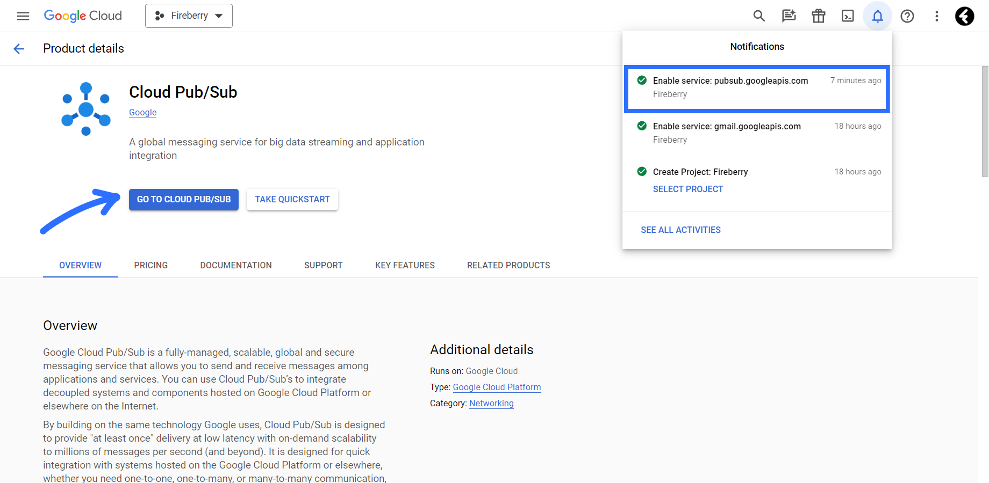
Task: Switch to the DOCUMENTATION tab
Action: tap(236, 265)
